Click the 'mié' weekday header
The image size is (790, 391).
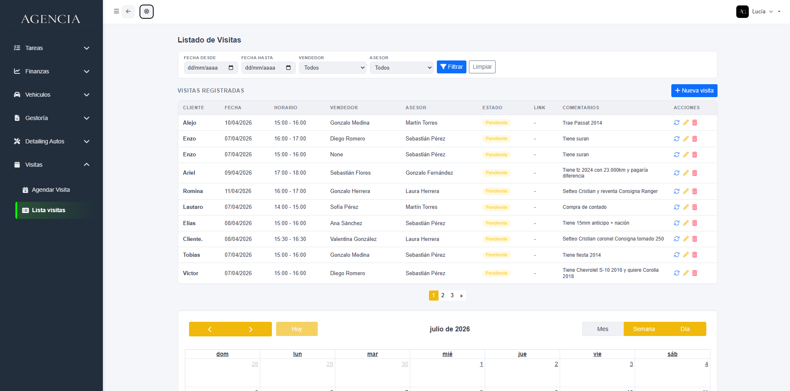click(447, 354)
